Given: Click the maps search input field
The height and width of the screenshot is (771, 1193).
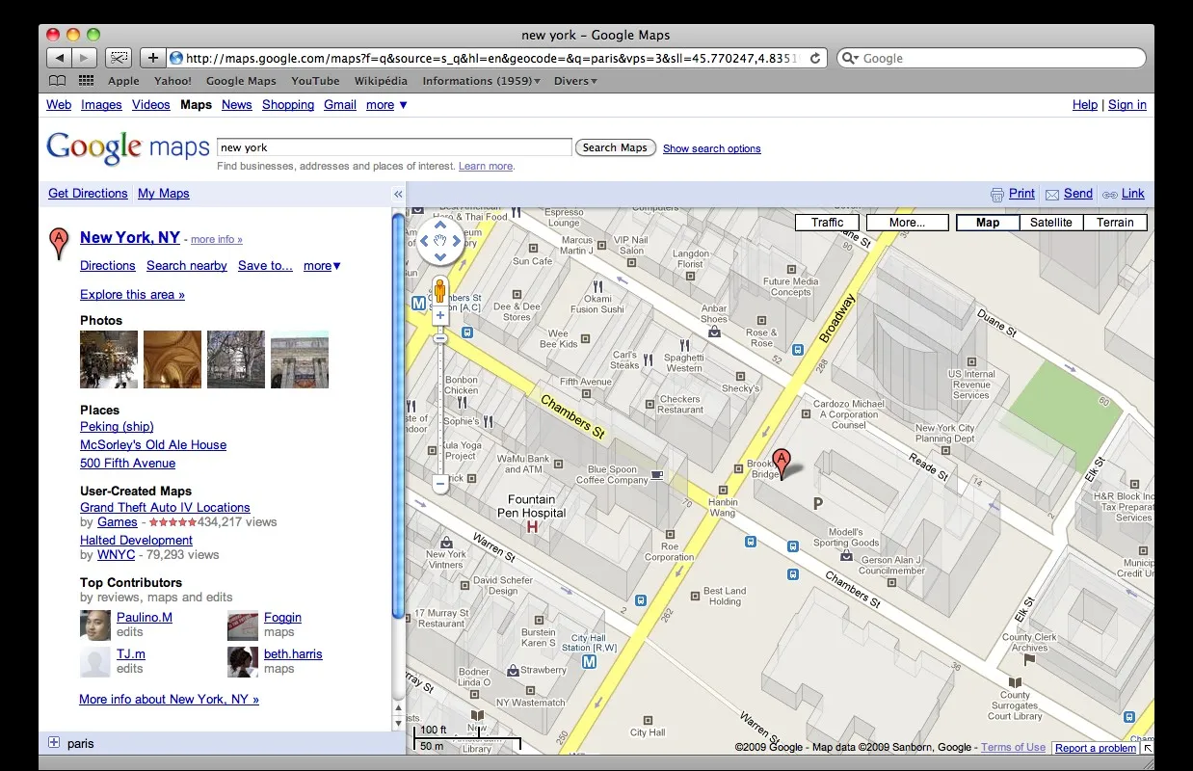Looking at the screenshot, I should (394, 147).
